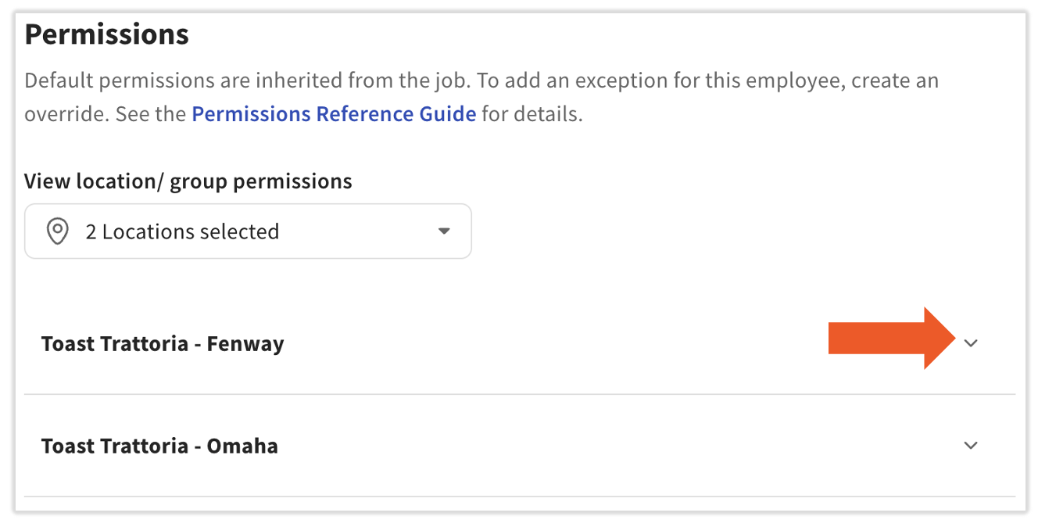
Task: Select the Toast Trattoria - Fenway row title
Action: coord(163,344)
